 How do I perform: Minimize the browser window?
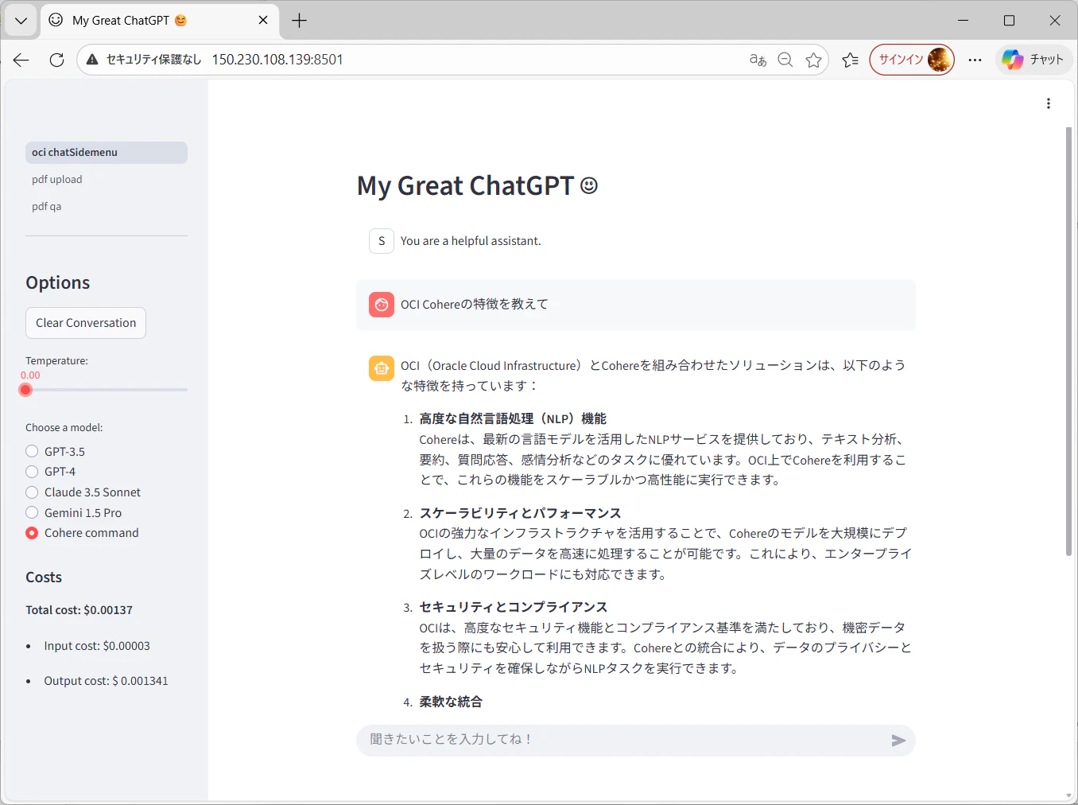(964, 21)
